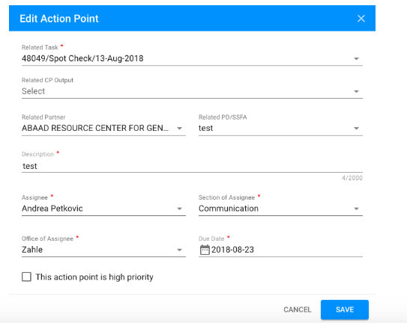Click the CANCEL button
The width and height of the screenshot is (407, 323).
(298, 310)
